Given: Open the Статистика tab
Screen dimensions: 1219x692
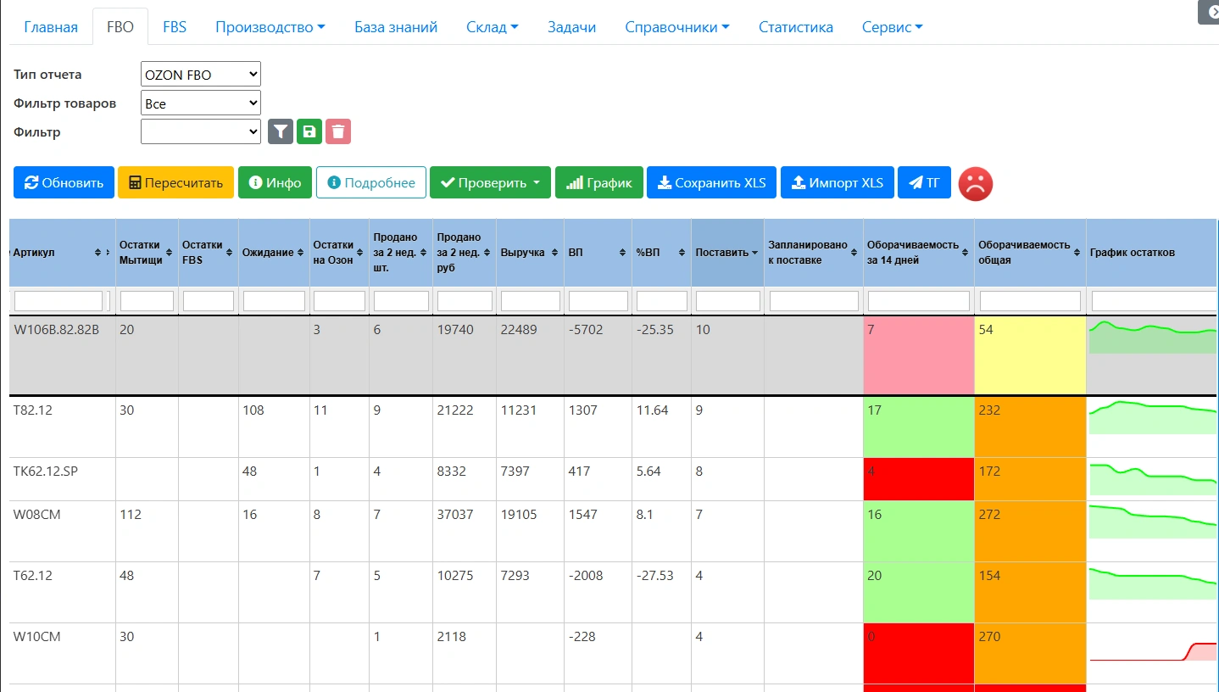Looking at the screenshot, I should (x=796, y=27).
